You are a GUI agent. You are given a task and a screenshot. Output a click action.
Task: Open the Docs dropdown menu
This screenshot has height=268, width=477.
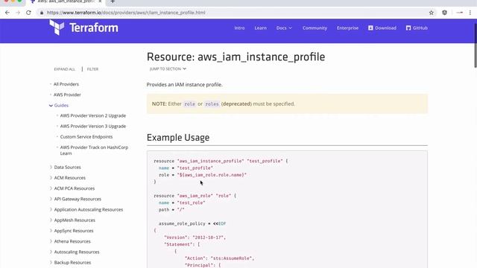284,28
